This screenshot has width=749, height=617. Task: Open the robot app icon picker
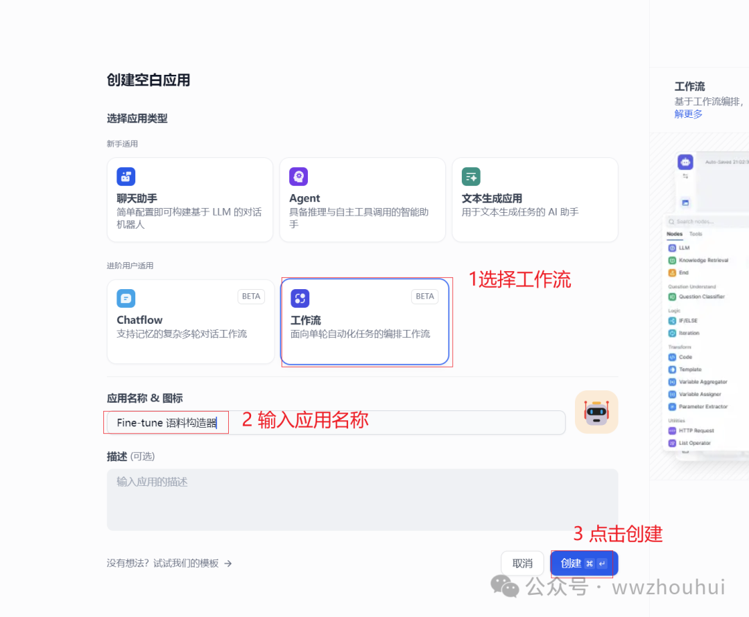pos(596,412)
